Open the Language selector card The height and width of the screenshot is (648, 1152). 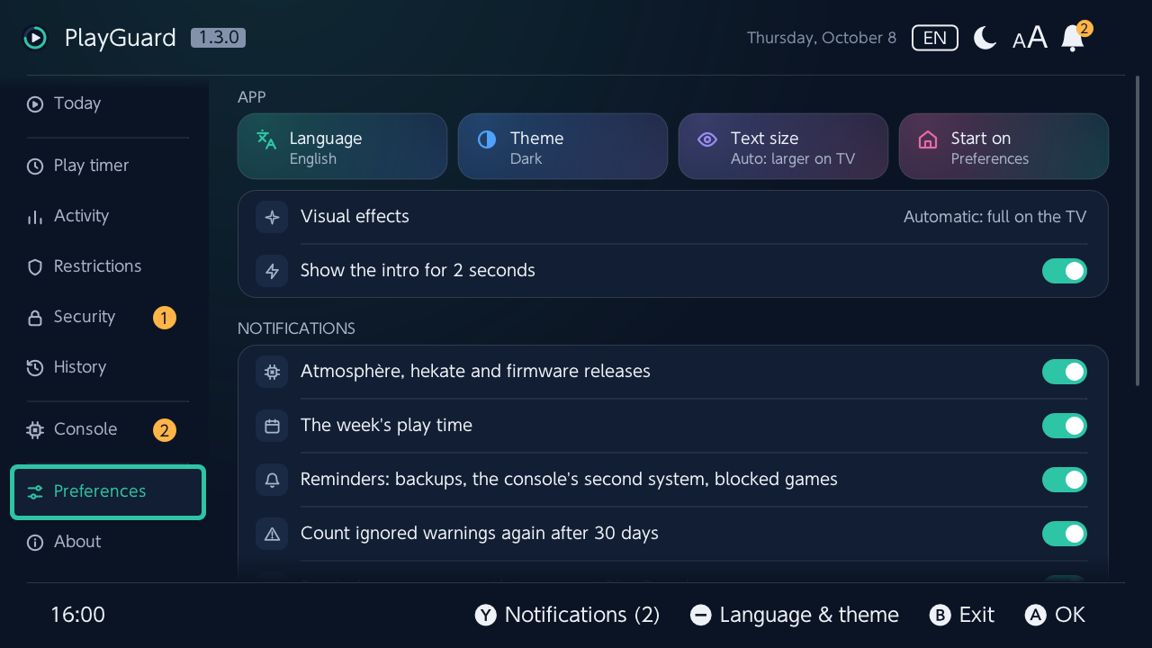click(342, 147)
